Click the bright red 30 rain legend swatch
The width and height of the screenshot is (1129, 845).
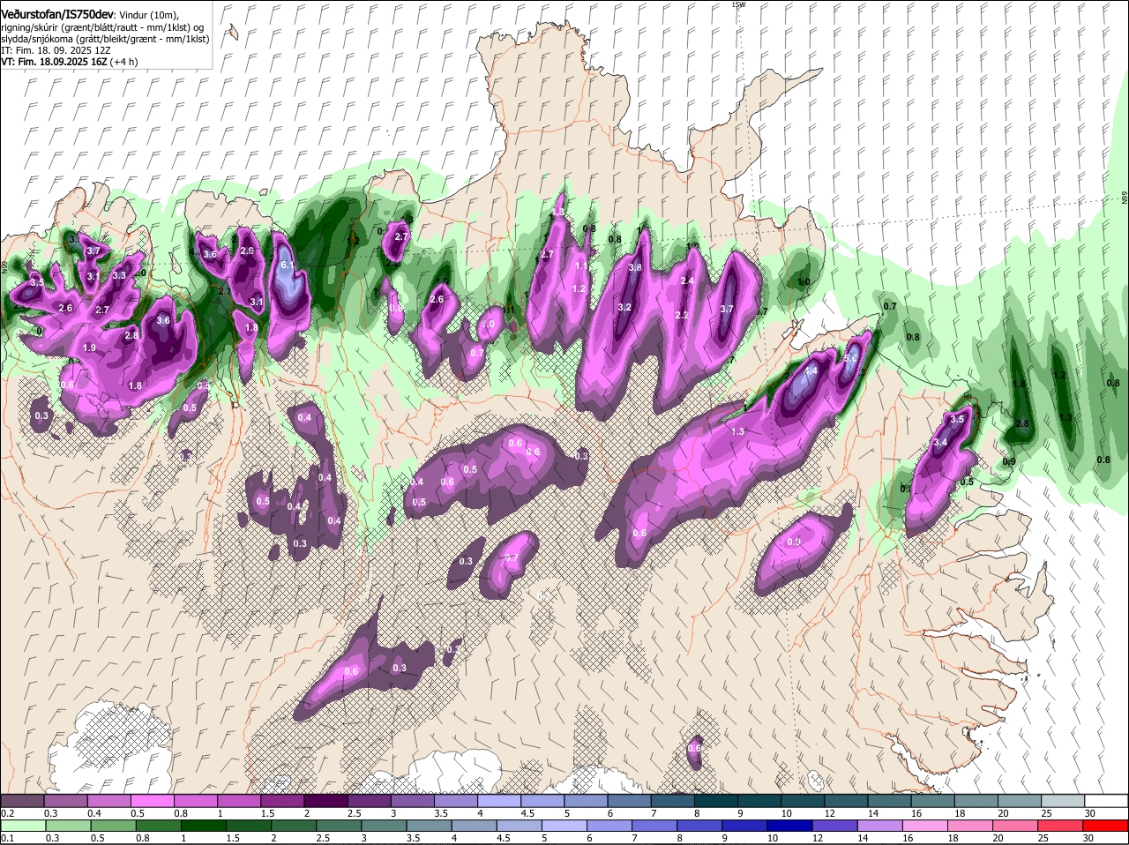1105,826
